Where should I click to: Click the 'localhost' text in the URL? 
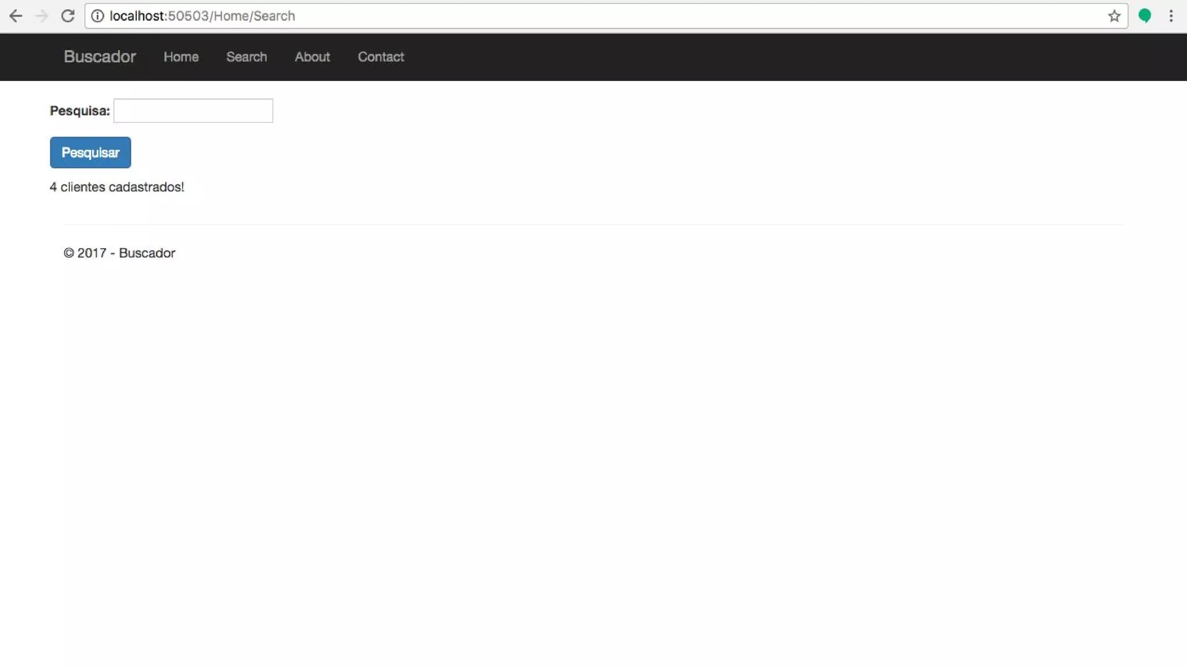pos(137,16)
